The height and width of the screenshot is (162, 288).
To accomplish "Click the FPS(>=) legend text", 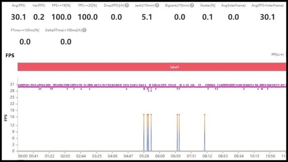I will 277,55.
